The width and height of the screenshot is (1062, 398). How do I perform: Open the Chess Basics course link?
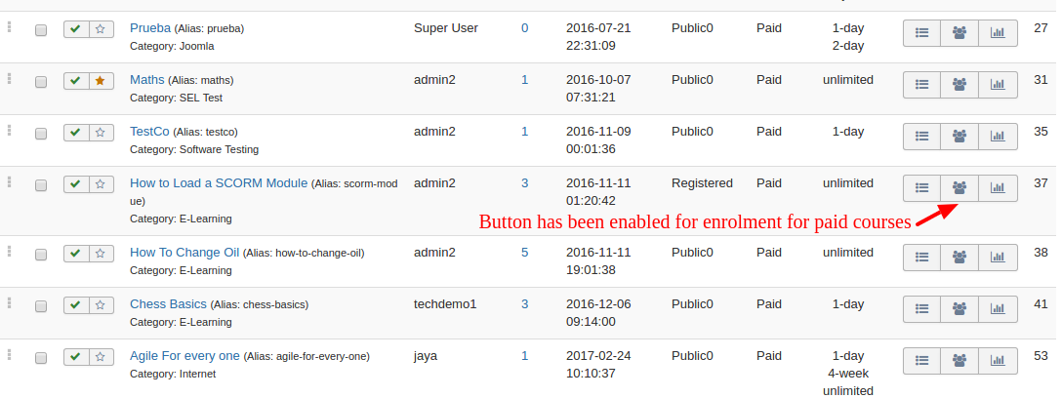point(168,304)
